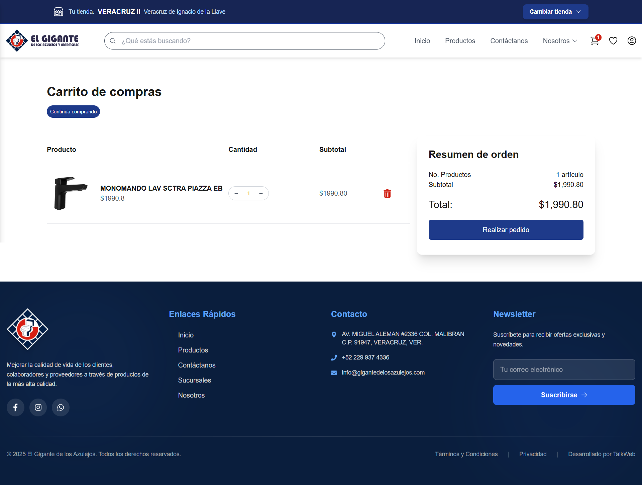Open the user account icon
The image size is (642, 485).
[x=632, y=41]
